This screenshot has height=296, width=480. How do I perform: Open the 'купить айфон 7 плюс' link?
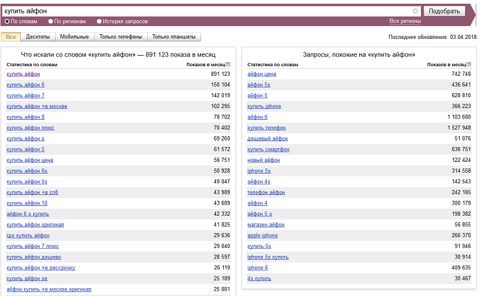point(32,246)
